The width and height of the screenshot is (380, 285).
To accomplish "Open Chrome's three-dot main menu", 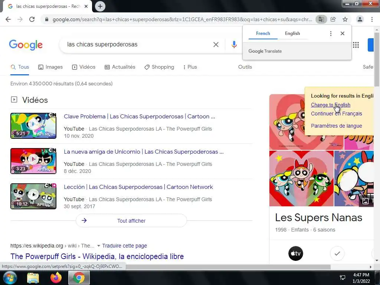I will (x=372, y=19).
